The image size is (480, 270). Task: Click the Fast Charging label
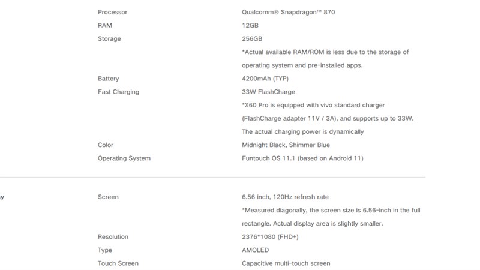coord(118,92)
